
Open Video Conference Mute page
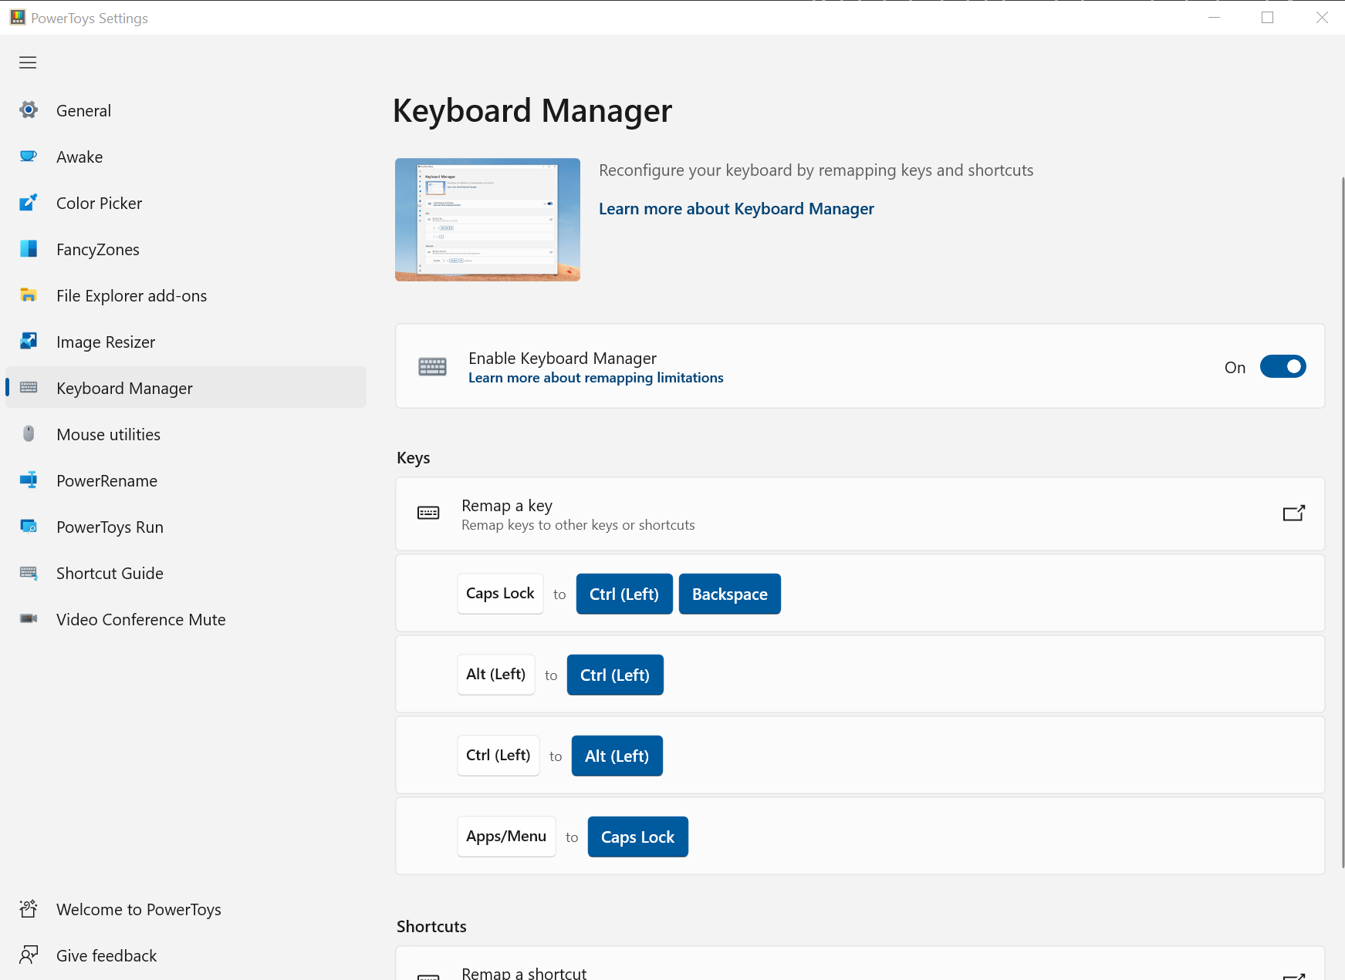[x=186, y=619]
